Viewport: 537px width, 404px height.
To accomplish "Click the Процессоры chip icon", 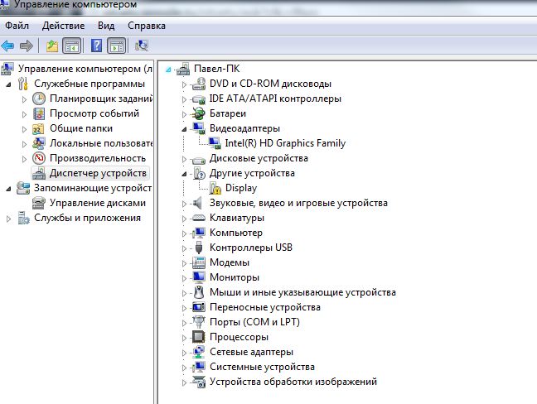I will click(199, 337).
